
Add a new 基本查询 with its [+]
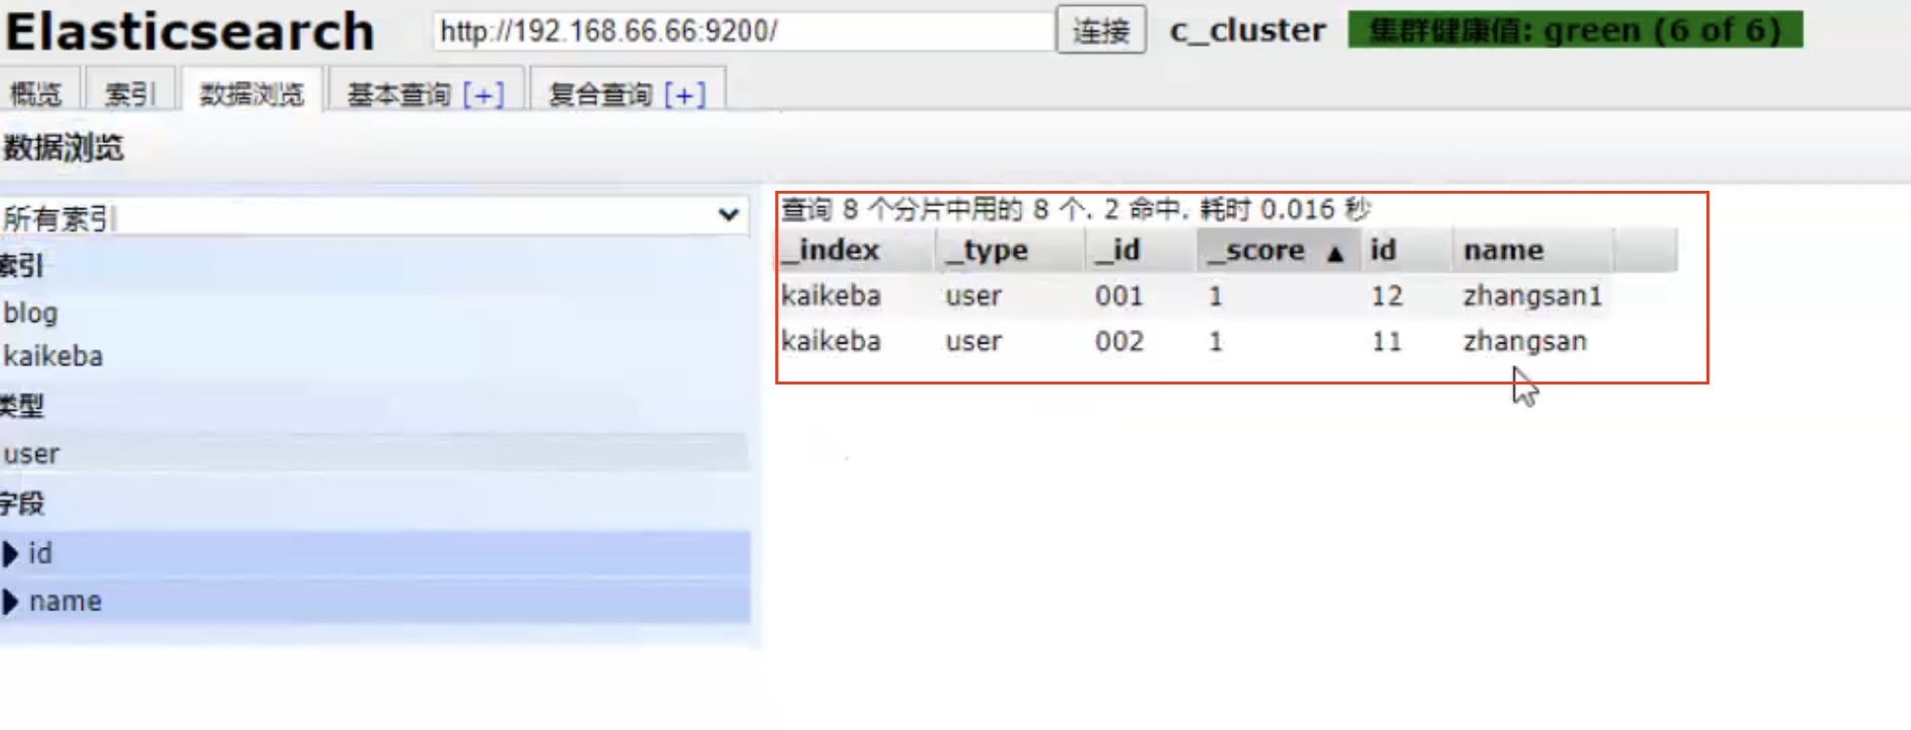pyautogui.click(x=484, y=94)
